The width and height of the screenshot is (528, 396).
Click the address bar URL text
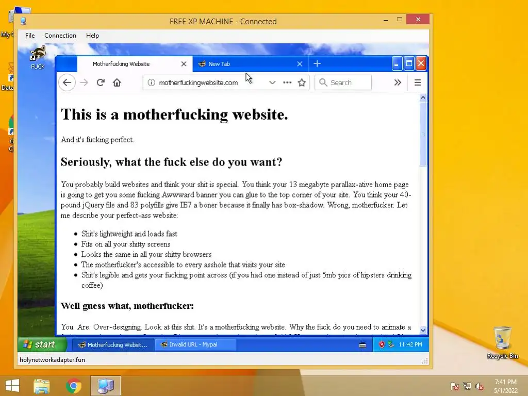pyautogui.click(x=199, y=82)
